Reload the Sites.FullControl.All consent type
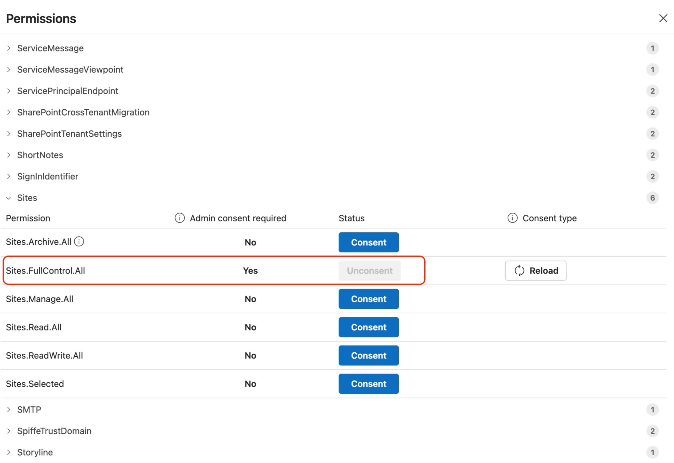 coord(536,271)
